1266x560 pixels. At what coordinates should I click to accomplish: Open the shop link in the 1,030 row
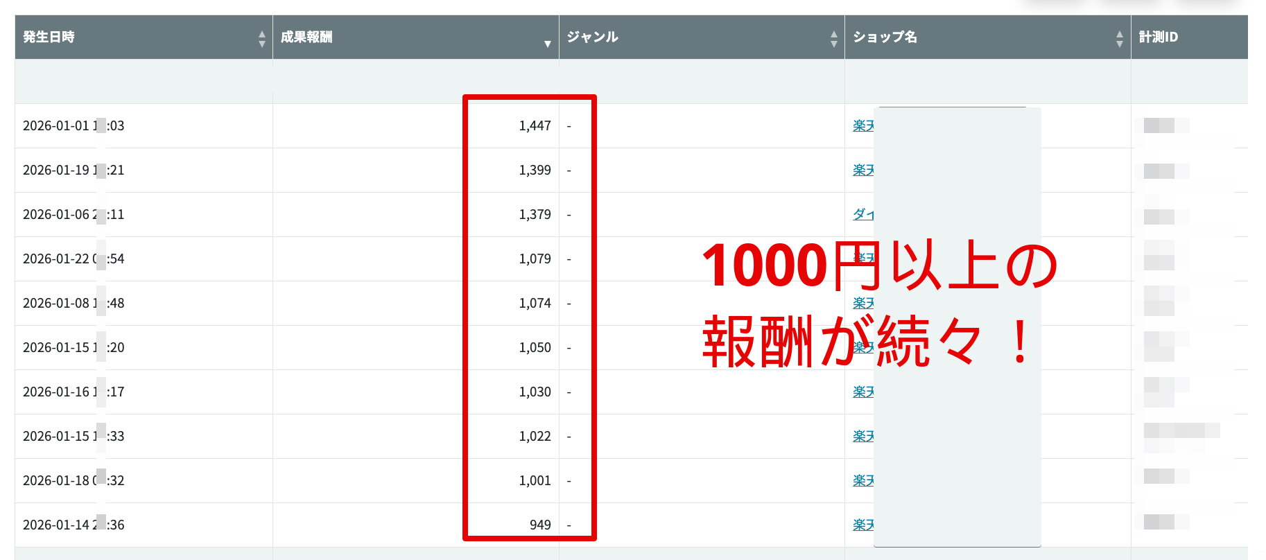pyautogui.click(x=863, y=392)
